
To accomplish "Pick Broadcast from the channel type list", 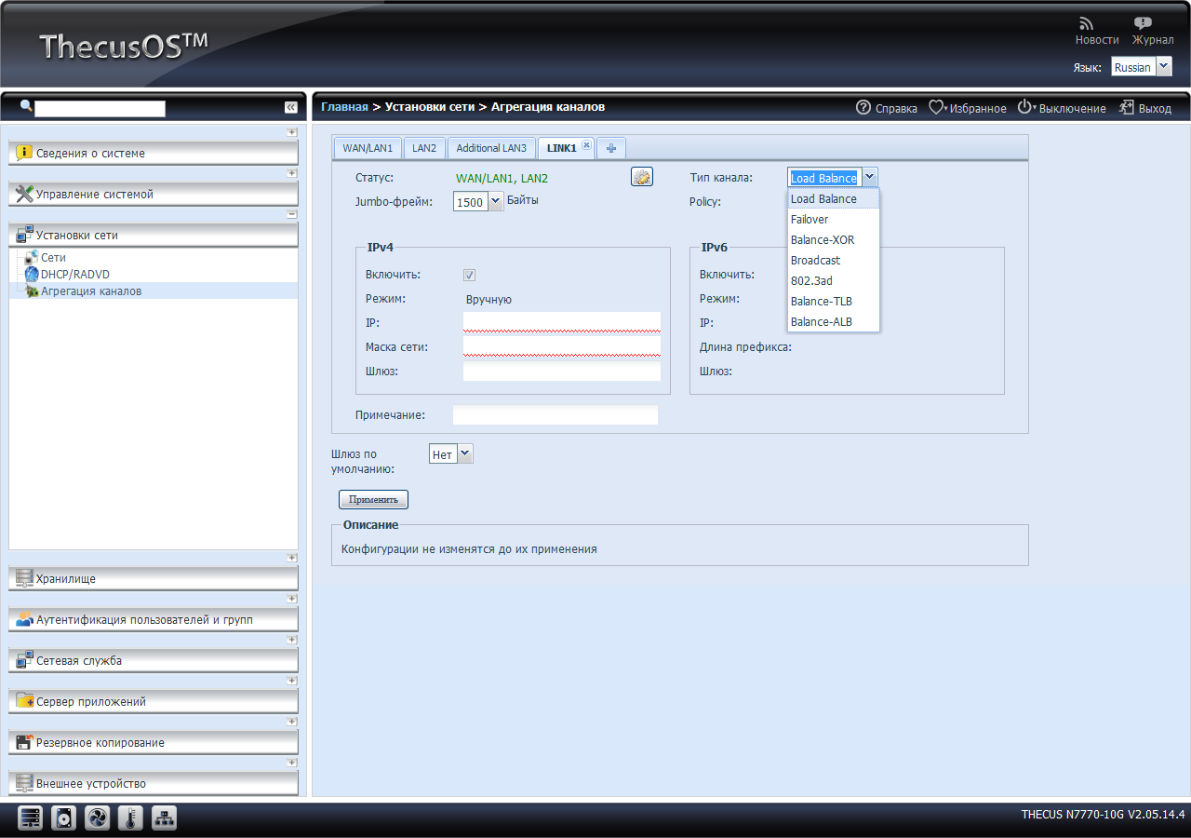I will coord(834,261).
